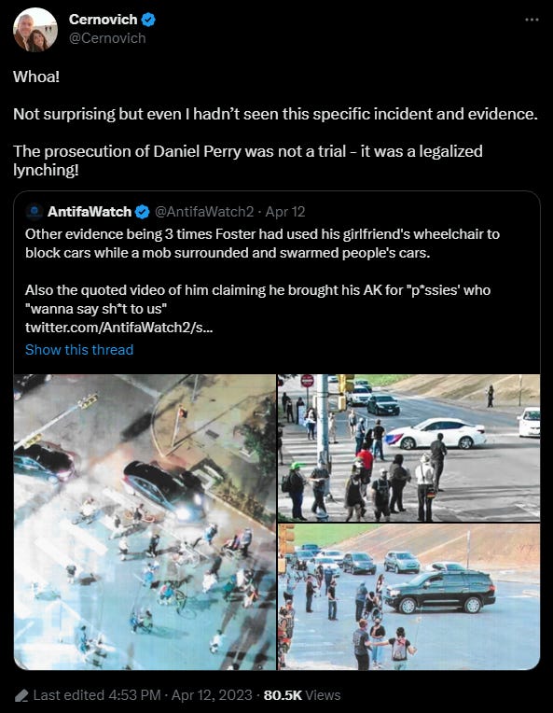Click the Last edited 4:53 PM timestamp
This screenshot has width=553, height=713.
pos(97,695)
